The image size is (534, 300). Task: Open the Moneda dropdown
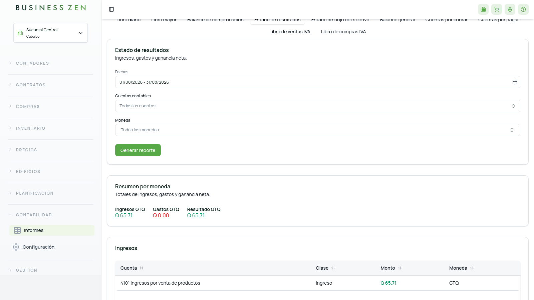[x=317, y=130]
